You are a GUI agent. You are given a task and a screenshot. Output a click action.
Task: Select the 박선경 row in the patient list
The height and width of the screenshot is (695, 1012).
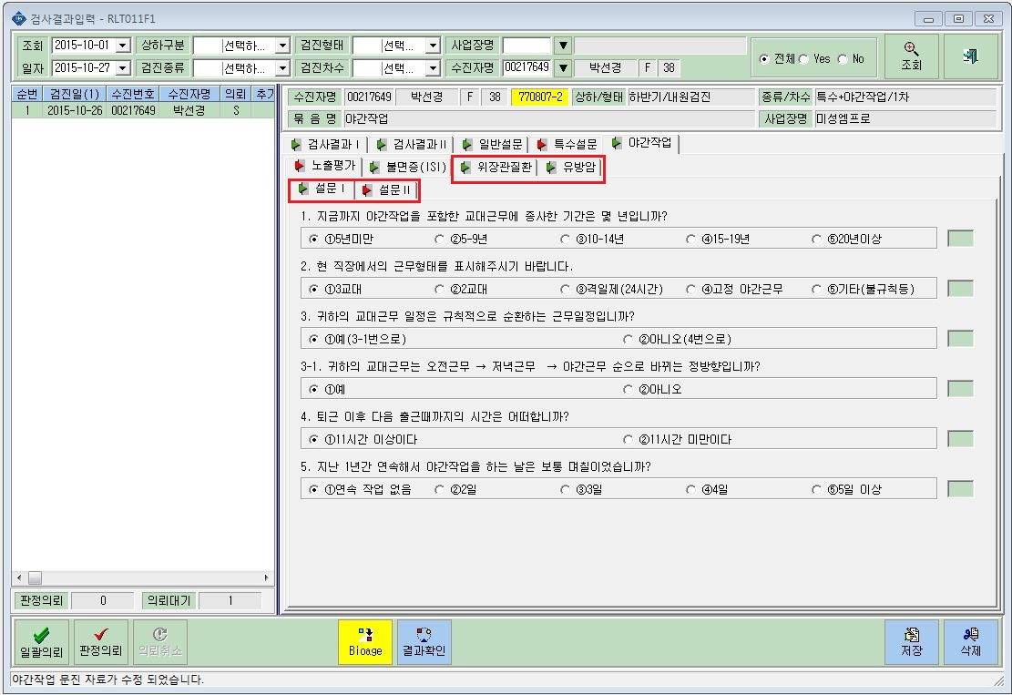(x=143, y=110)
